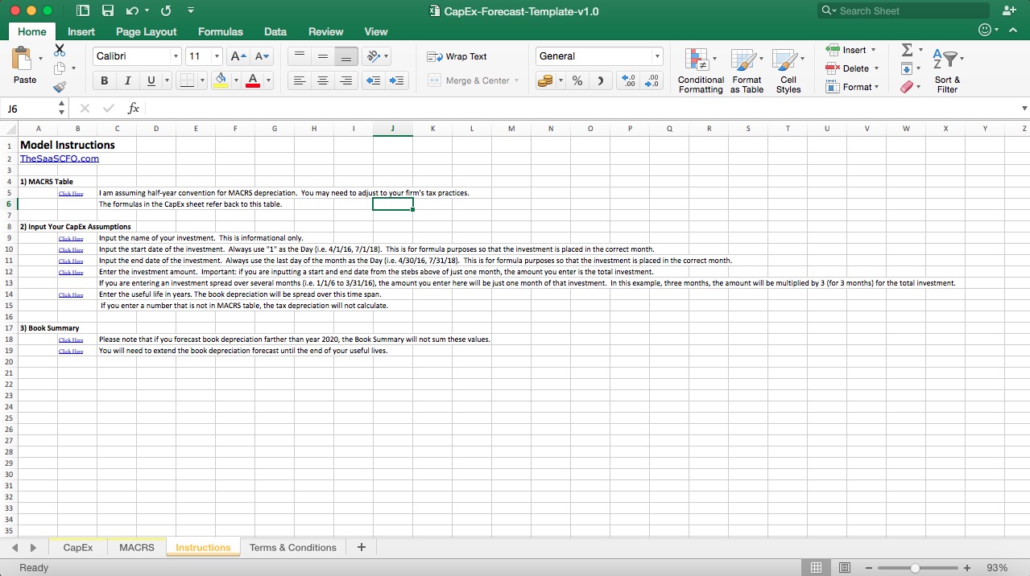
Task: Share workbook via add-person icon
Action: tap(1009, 10)
